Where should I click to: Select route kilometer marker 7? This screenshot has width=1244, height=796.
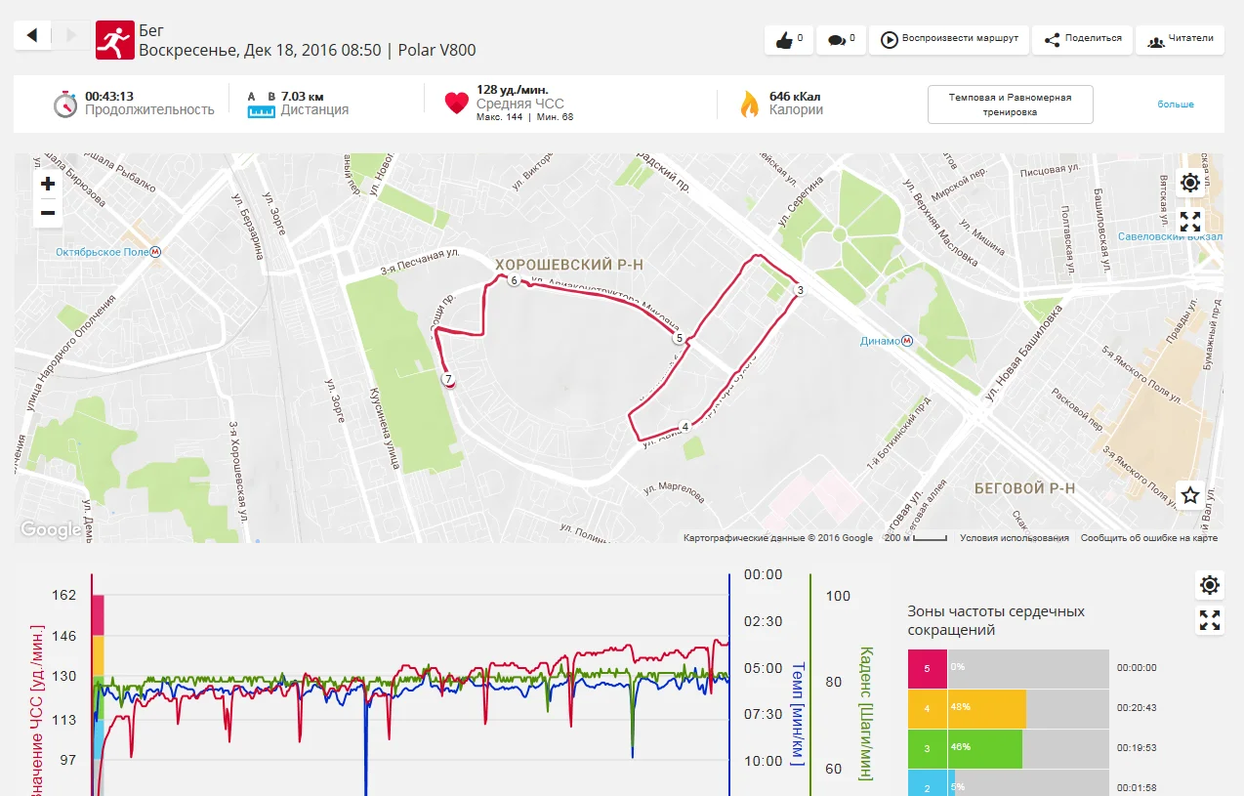pos(448,379)
